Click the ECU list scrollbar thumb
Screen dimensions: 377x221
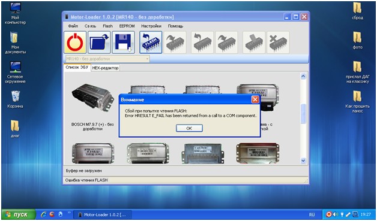click(x=303, y=114)
